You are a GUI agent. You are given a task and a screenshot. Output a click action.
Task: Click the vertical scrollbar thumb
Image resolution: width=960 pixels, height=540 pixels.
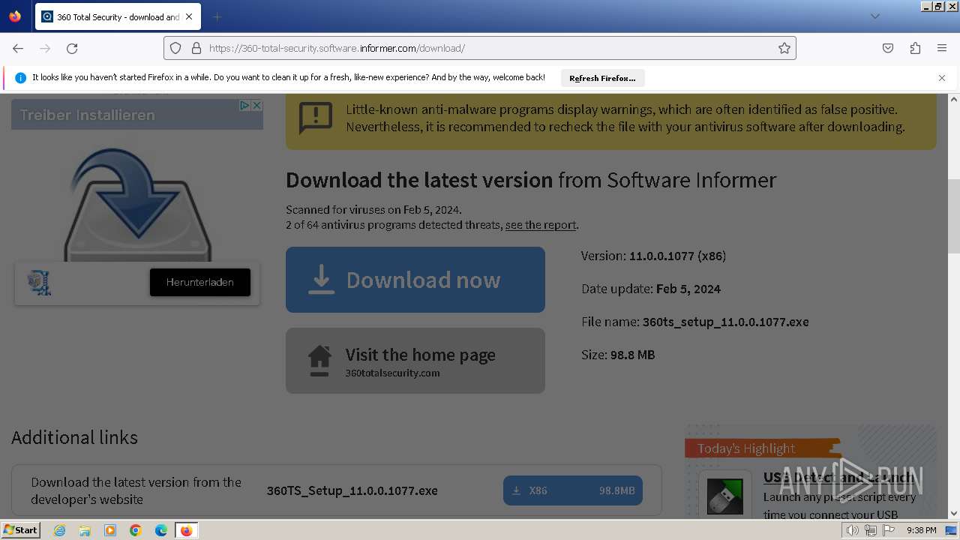pyautogui.click(x=954, y=216)
